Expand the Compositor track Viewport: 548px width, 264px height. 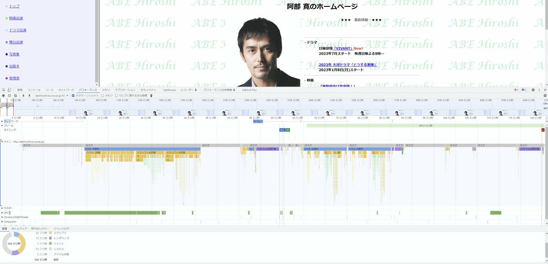(2, 222)
